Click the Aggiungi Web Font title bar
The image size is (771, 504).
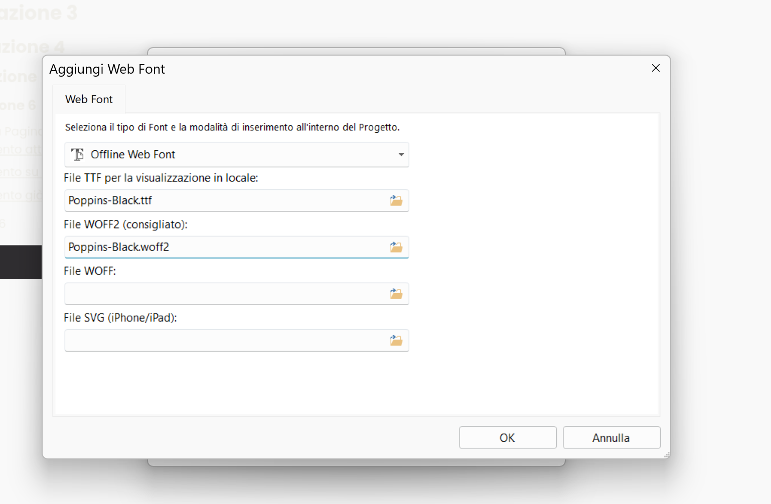(x=351, y=69)
